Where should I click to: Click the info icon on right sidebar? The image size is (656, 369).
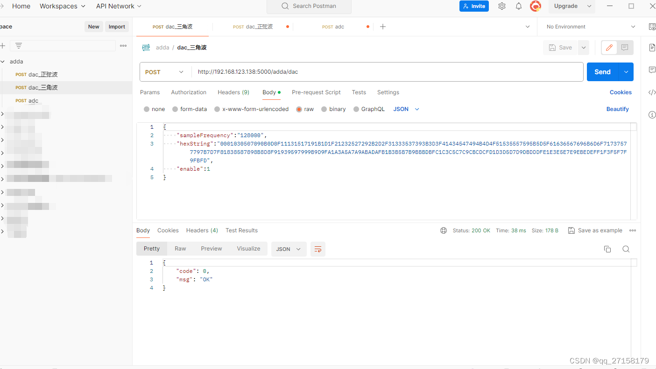652,114
